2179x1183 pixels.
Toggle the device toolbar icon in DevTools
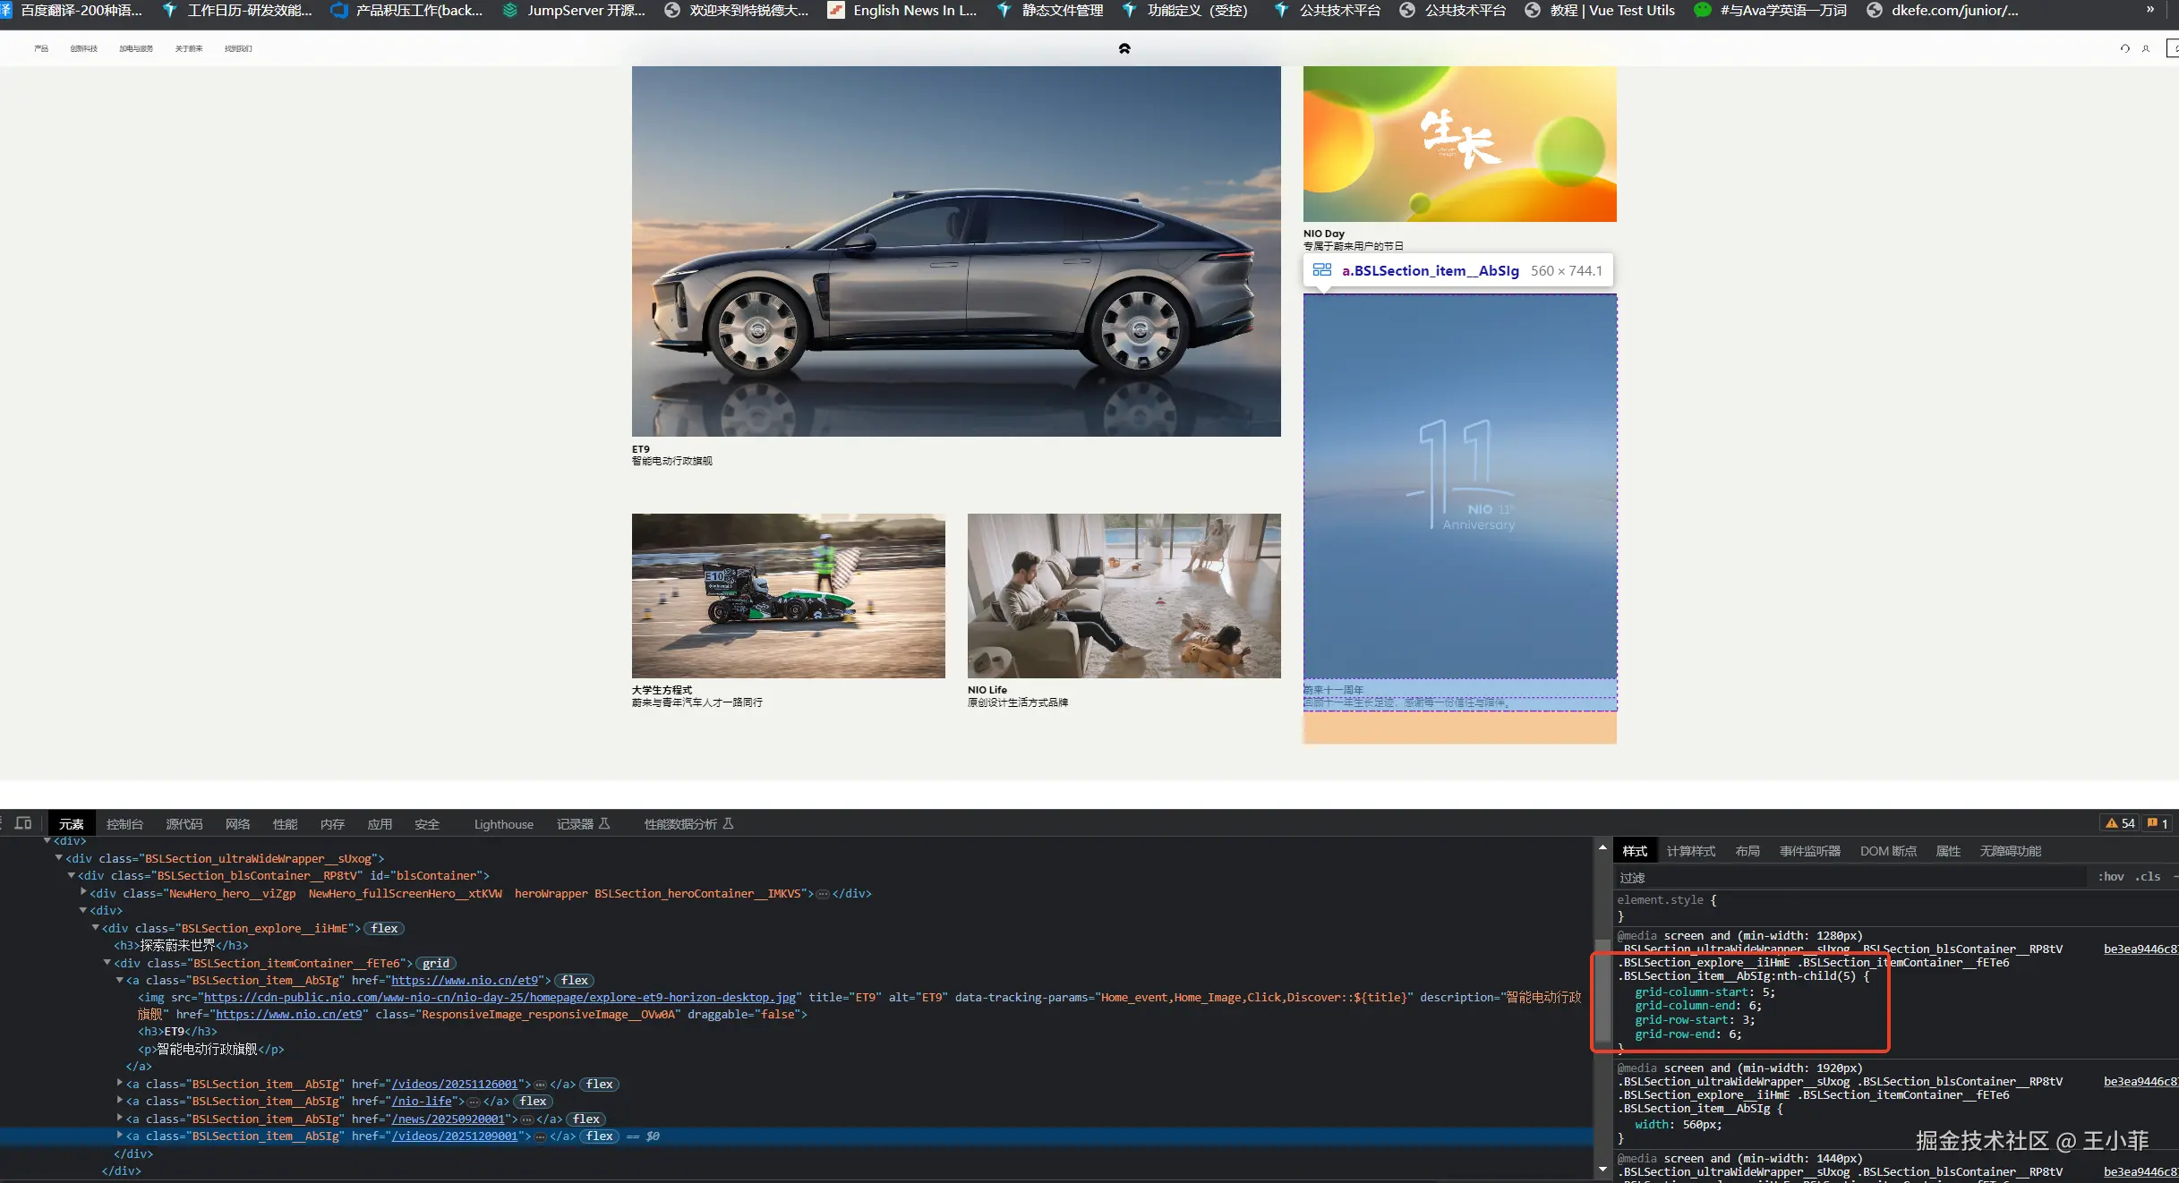coord(23,823)
